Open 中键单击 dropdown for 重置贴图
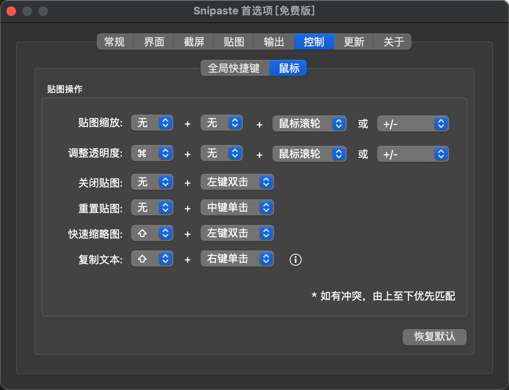Image resolution: width=509 pixels, height=390 pixels. (237, 208)
